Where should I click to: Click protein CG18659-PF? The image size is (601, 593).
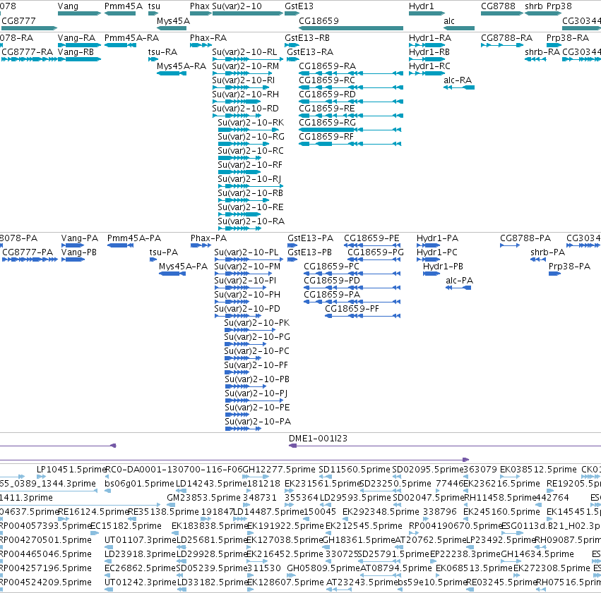362,316
